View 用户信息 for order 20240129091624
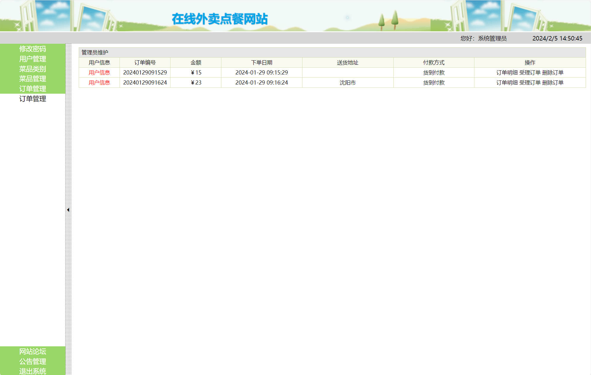 [99, 83]
